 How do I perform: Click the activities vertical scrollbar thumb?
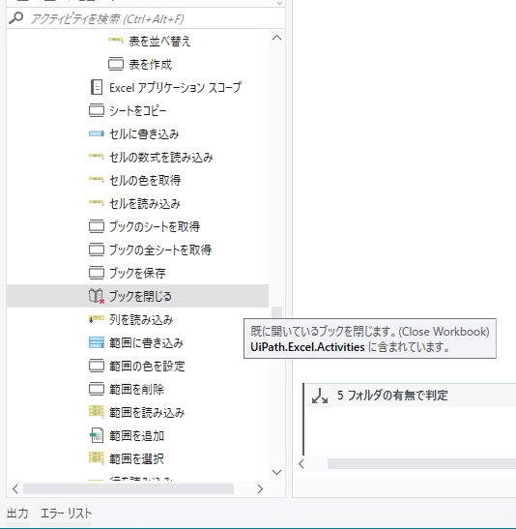[276, 311]
